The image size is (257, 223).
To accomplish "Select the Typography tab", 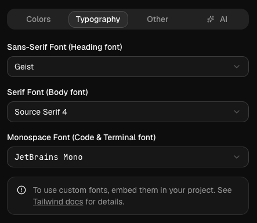I will [98, 19].
